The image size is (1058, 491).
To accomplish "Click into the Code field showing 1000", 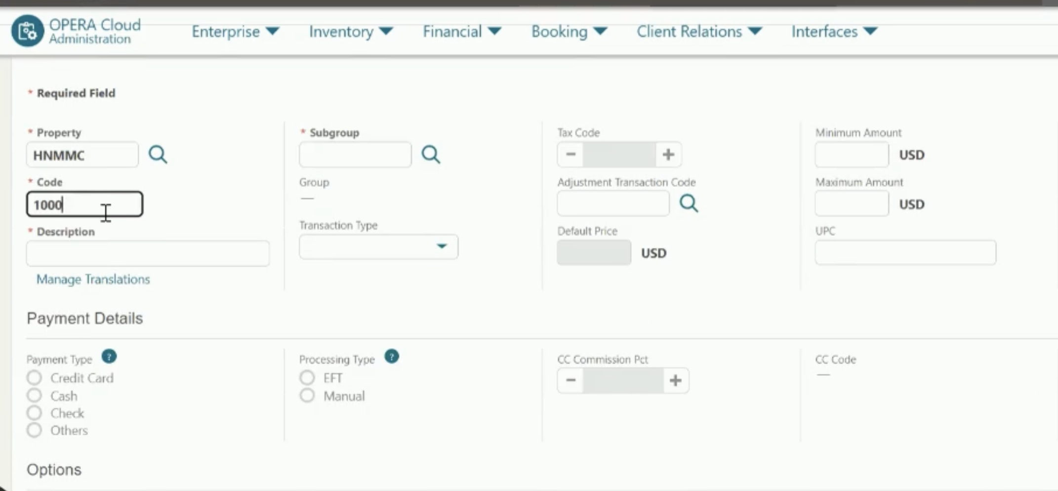I will click(x=85, y=204).
